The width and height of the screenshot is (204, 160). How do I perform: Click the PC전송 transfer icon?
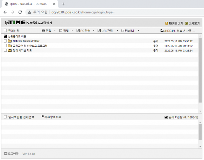pyautogui.click(x=78, y=31)
